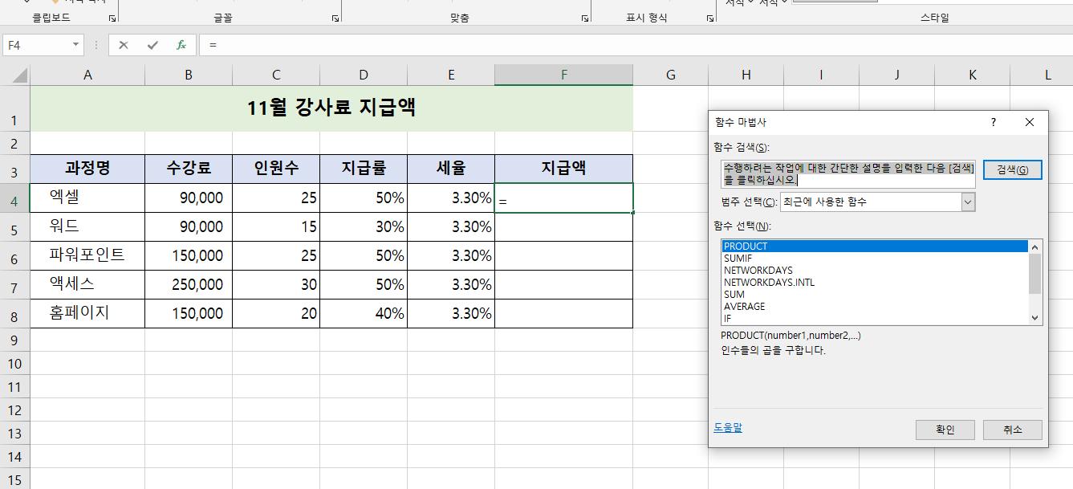Open 표시 형식 group dialog launcher
This screenshot has height=489, width=1073.
pos(710,18)
